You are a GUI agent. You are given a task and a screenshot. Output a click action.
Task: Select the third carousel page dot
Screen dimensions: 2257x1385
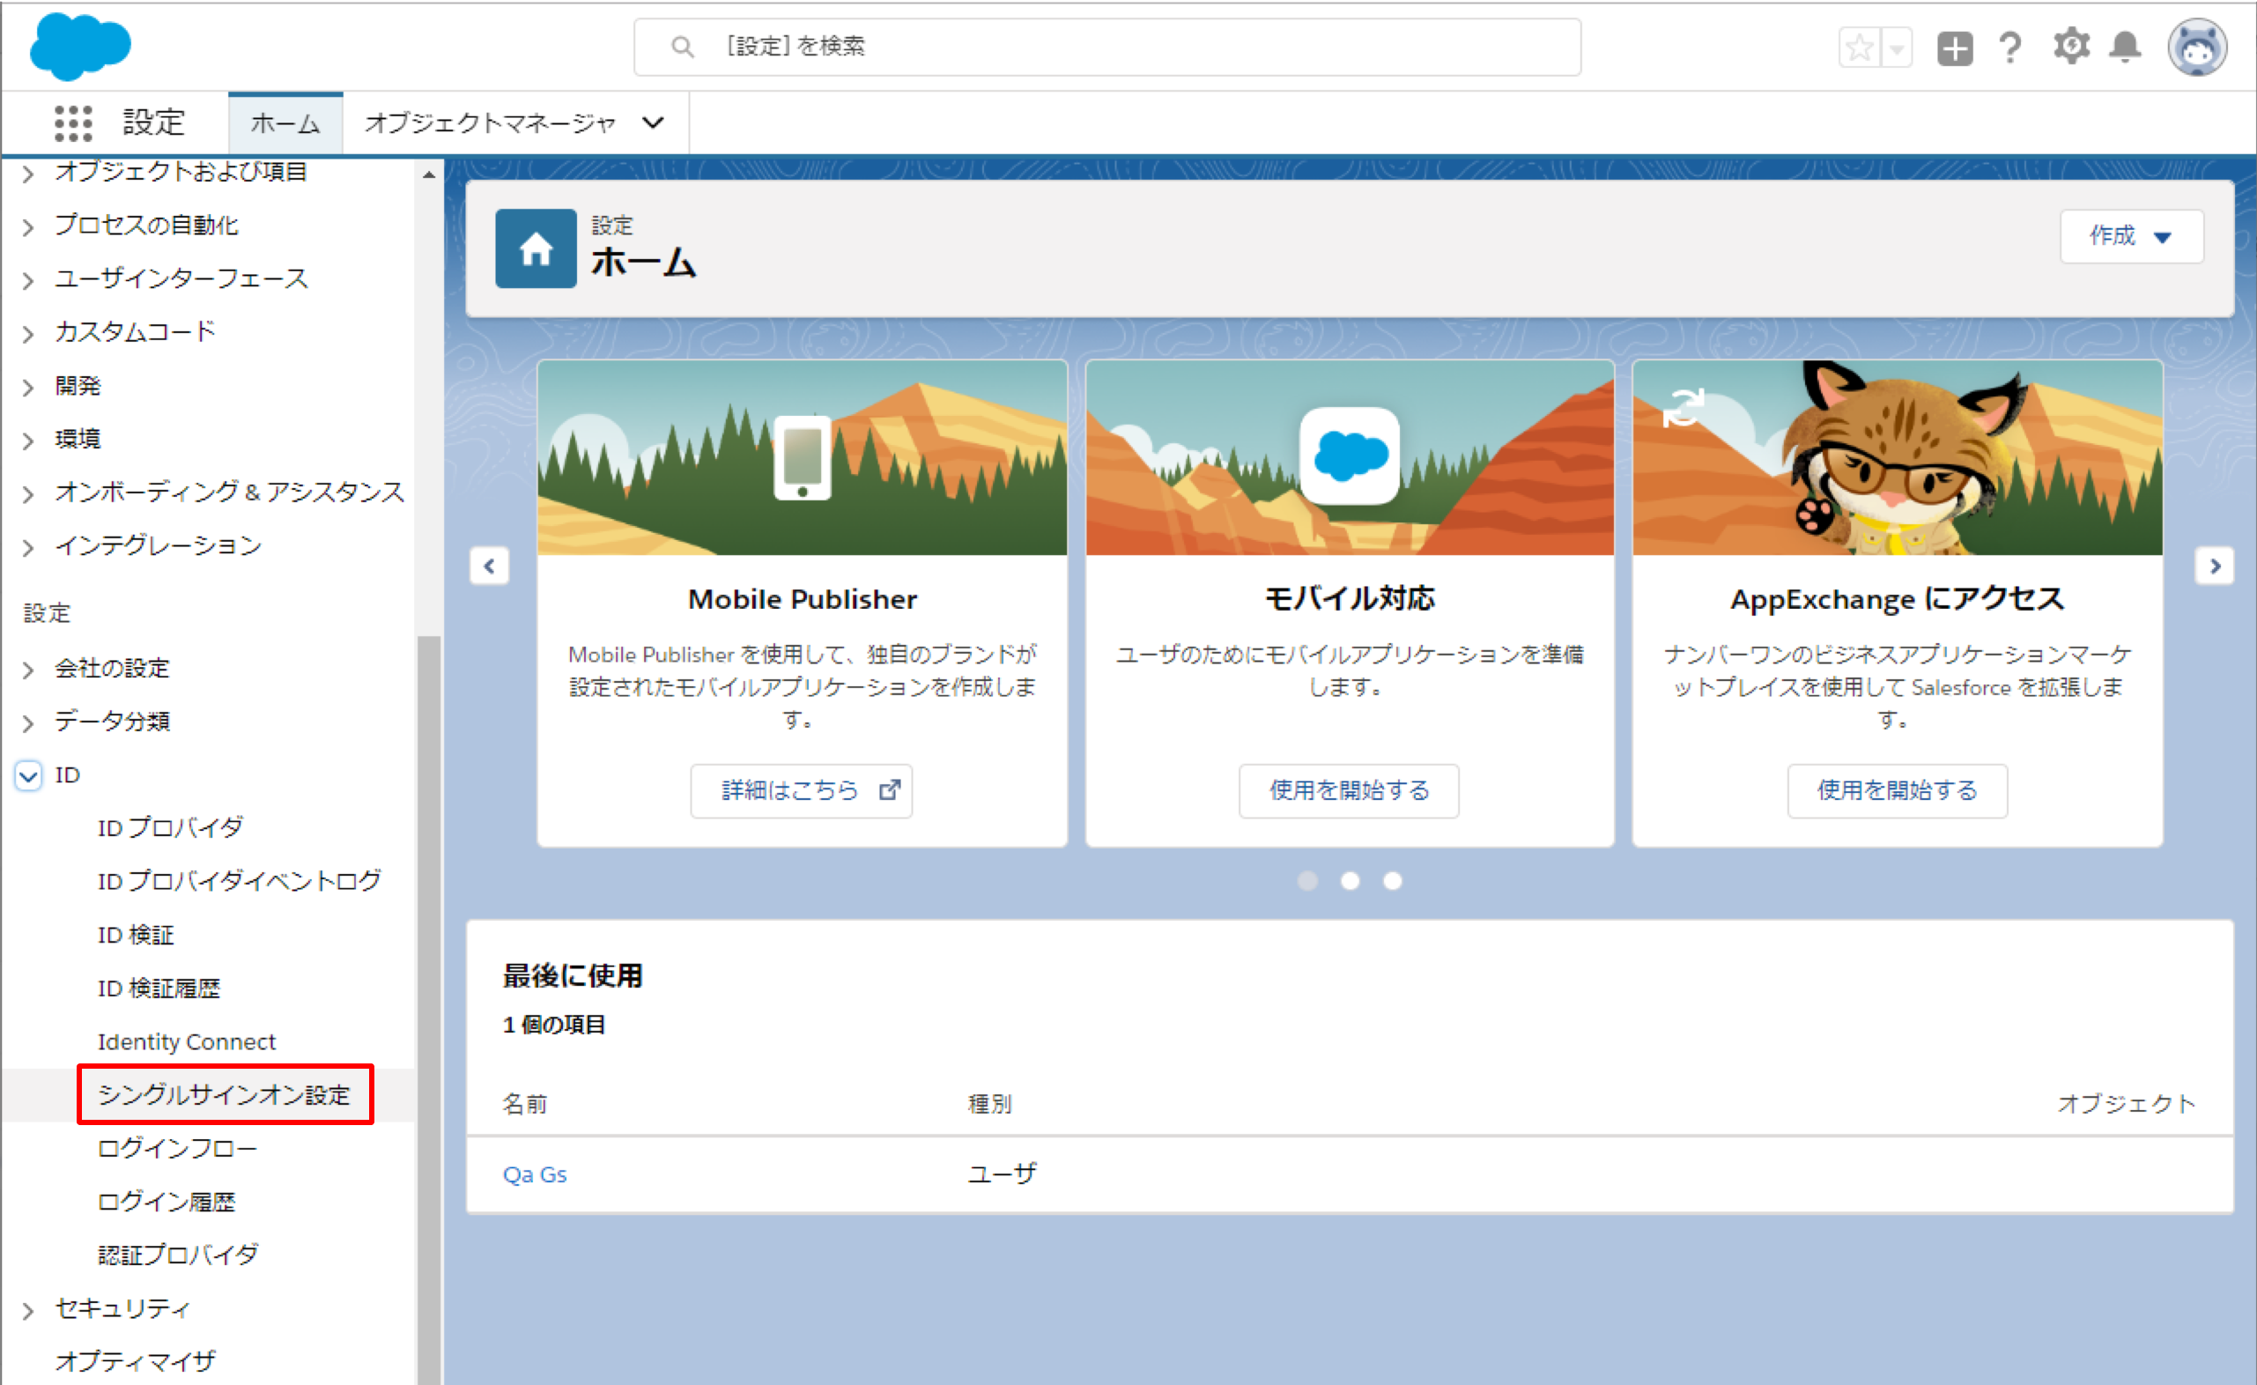(1392, 880)
